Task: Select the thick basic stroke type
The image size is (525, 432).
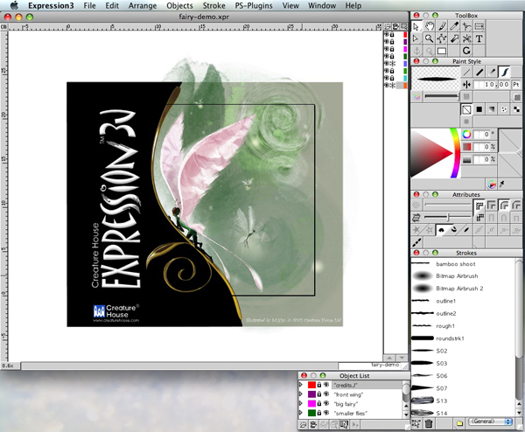Action: tap(479, 72)
